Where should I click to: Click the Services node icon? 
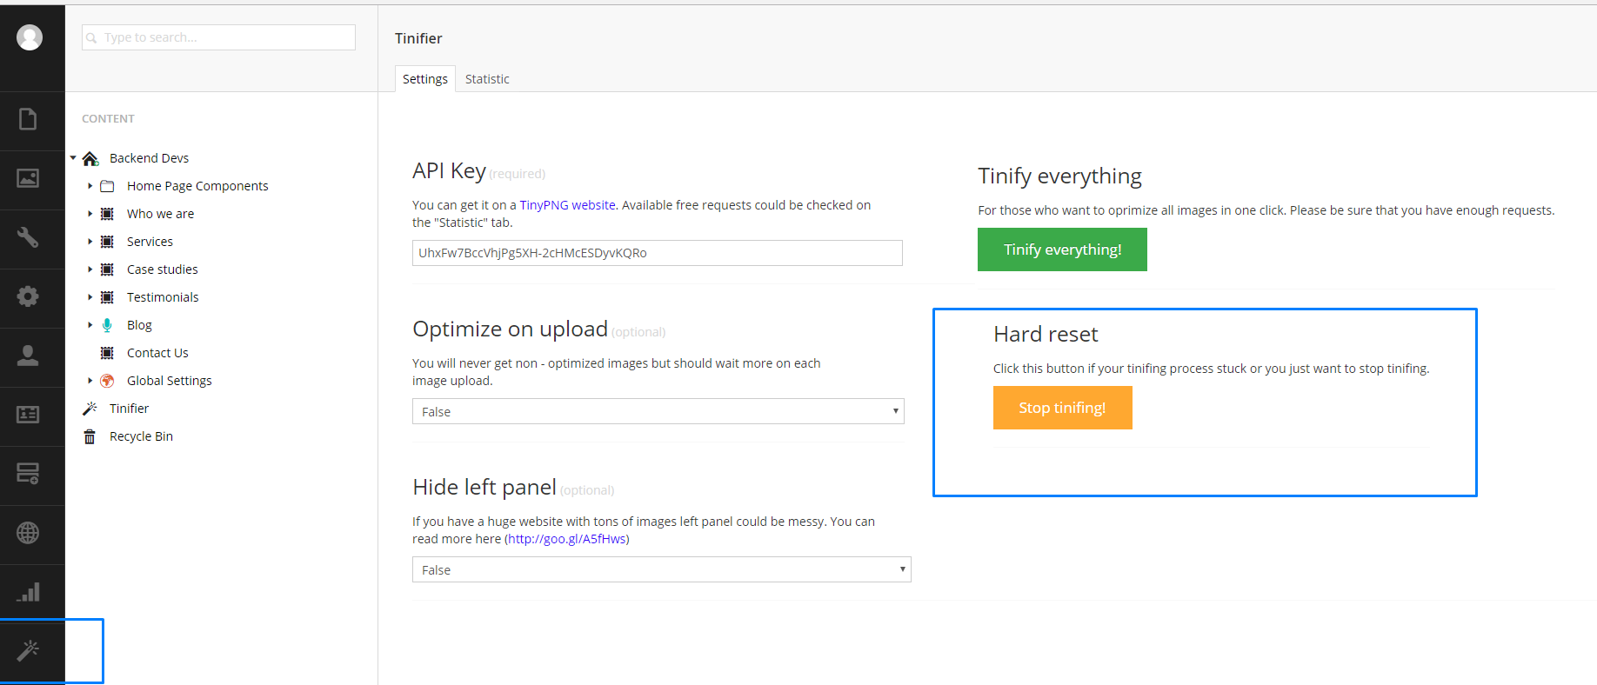coord(107,242)
